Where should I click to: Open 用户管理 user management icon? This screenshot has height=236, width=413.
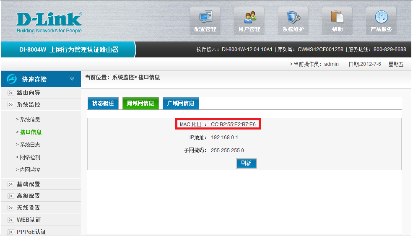coord(249,21)
